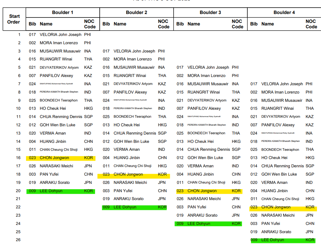The height and width of the screenshot is (244, 321).
Task: Click HUANG Jinbin in Boulder 1 column
Action: [x=53, y=142]
